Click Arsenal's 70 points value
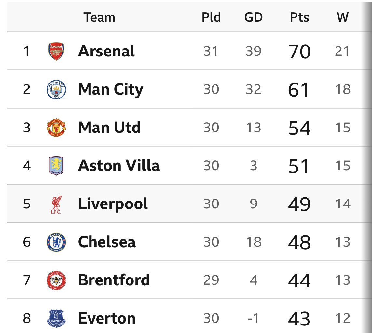This screenshot has height=333, width=372. tap(299, 52)
